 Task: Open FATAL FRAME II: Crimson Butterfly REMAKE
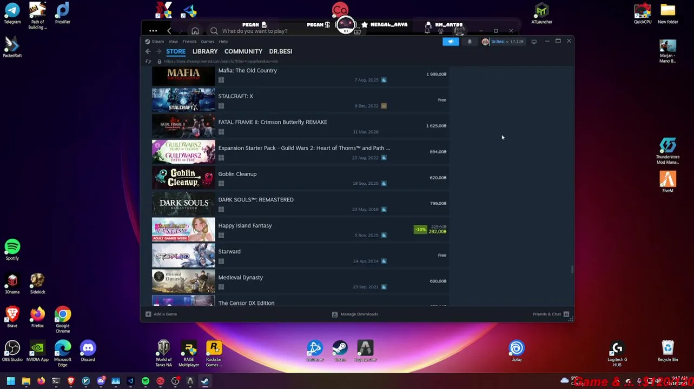300,126
